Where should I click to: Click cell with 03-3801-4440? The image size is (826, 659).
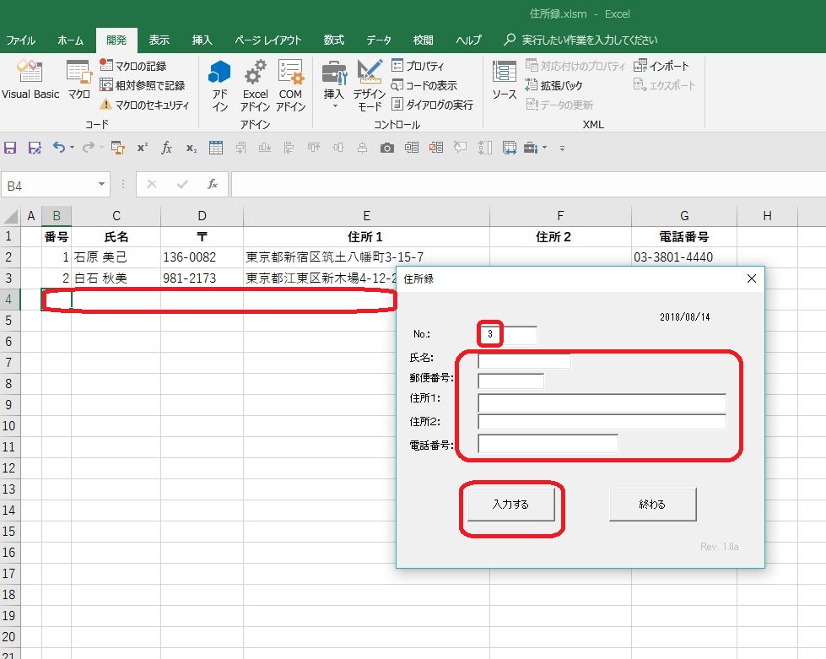(x=683, y=257)
